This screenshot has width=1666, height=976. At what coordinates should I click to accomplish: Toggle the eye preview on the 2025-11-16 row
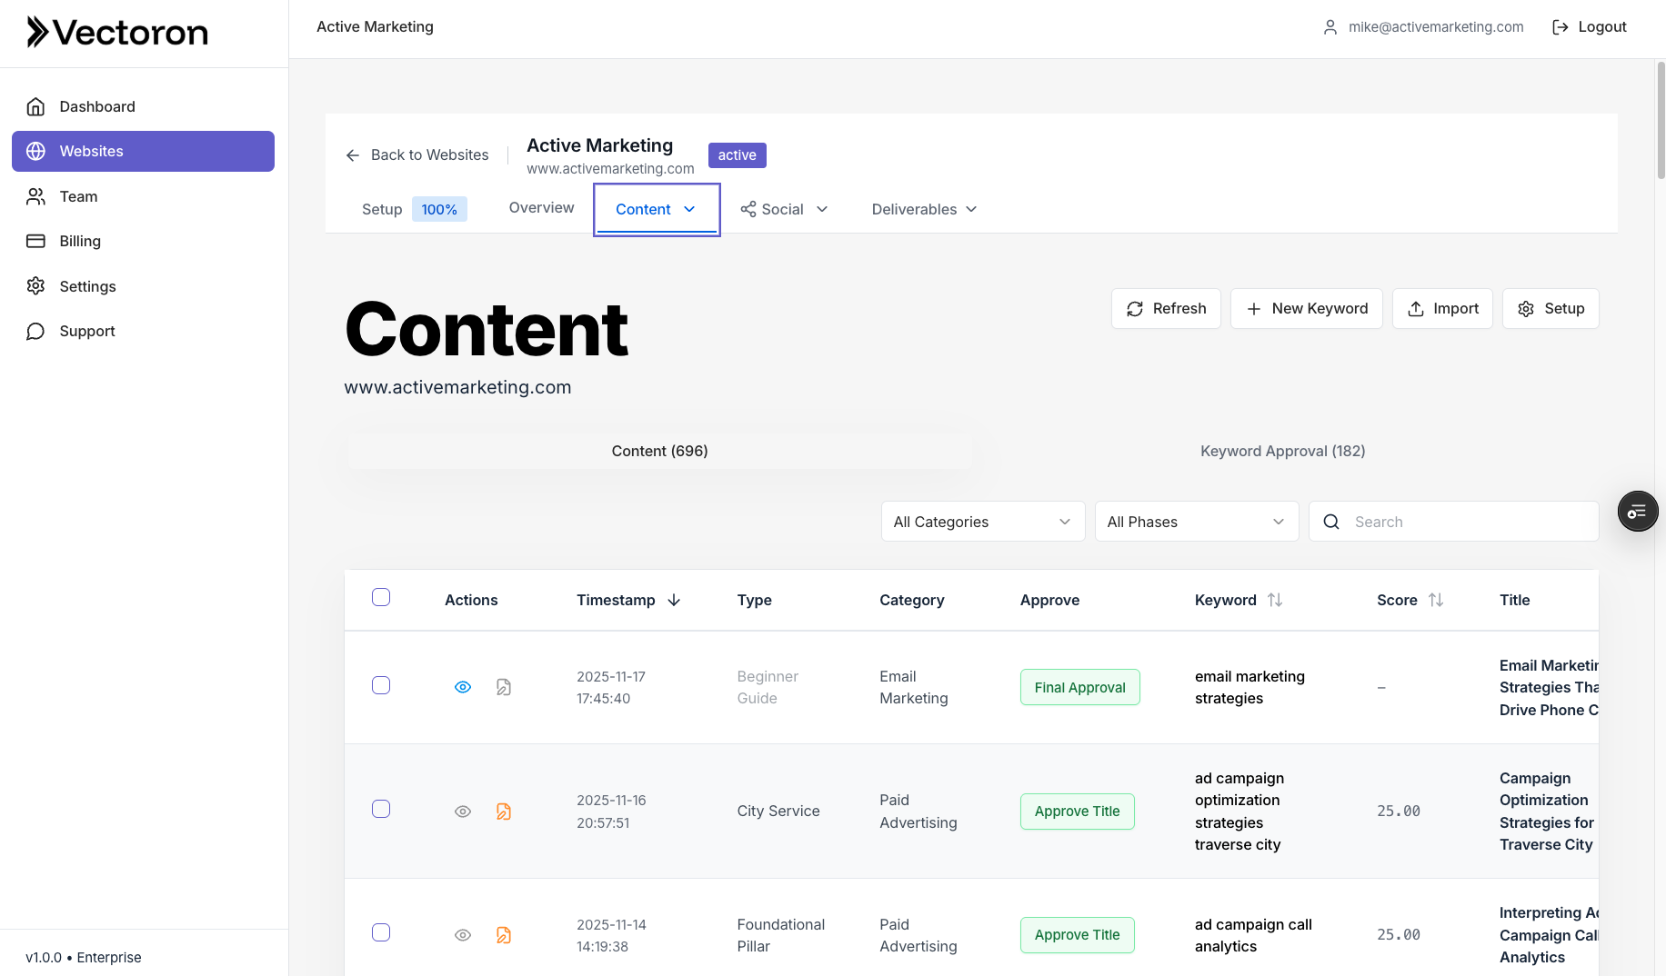coord(463,811)
